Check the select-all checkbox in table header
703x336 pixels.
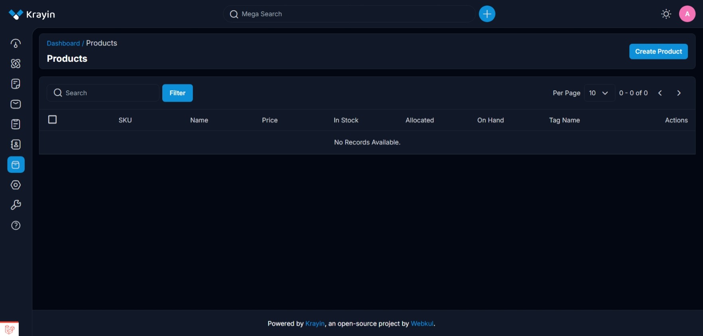point(52,119)
